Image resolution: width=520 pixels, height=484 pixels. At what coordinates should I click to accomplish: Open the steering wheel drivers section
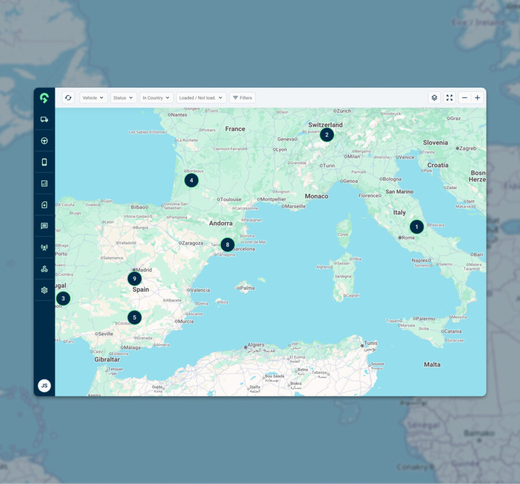click(x=44, y=140)
